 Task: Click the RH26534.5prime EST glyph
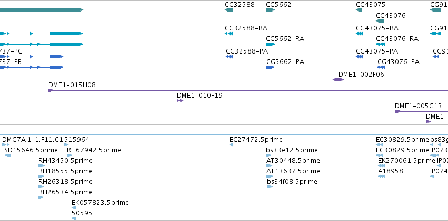tap(41, 197)
